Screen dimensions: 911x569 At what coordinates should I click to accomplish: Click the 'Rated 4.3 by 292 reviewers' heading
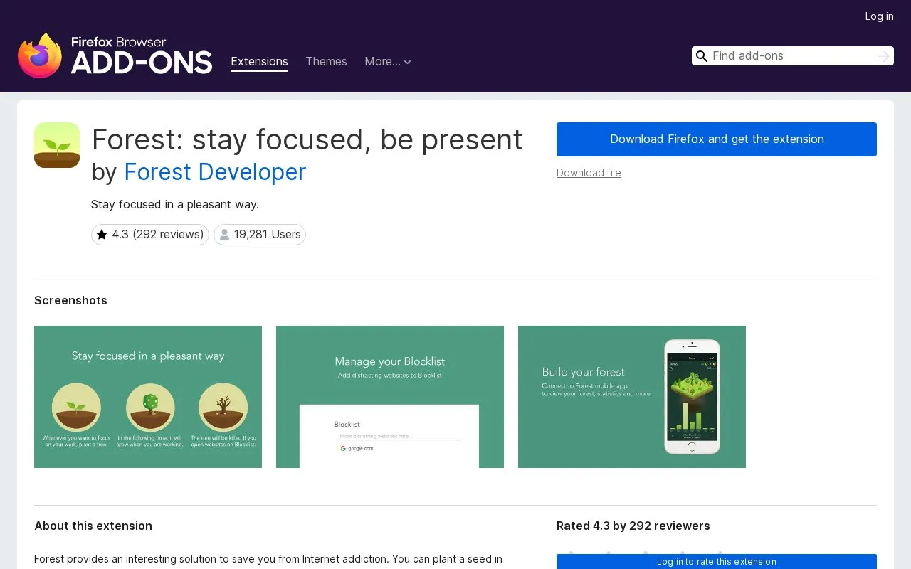tap(633, 526)
